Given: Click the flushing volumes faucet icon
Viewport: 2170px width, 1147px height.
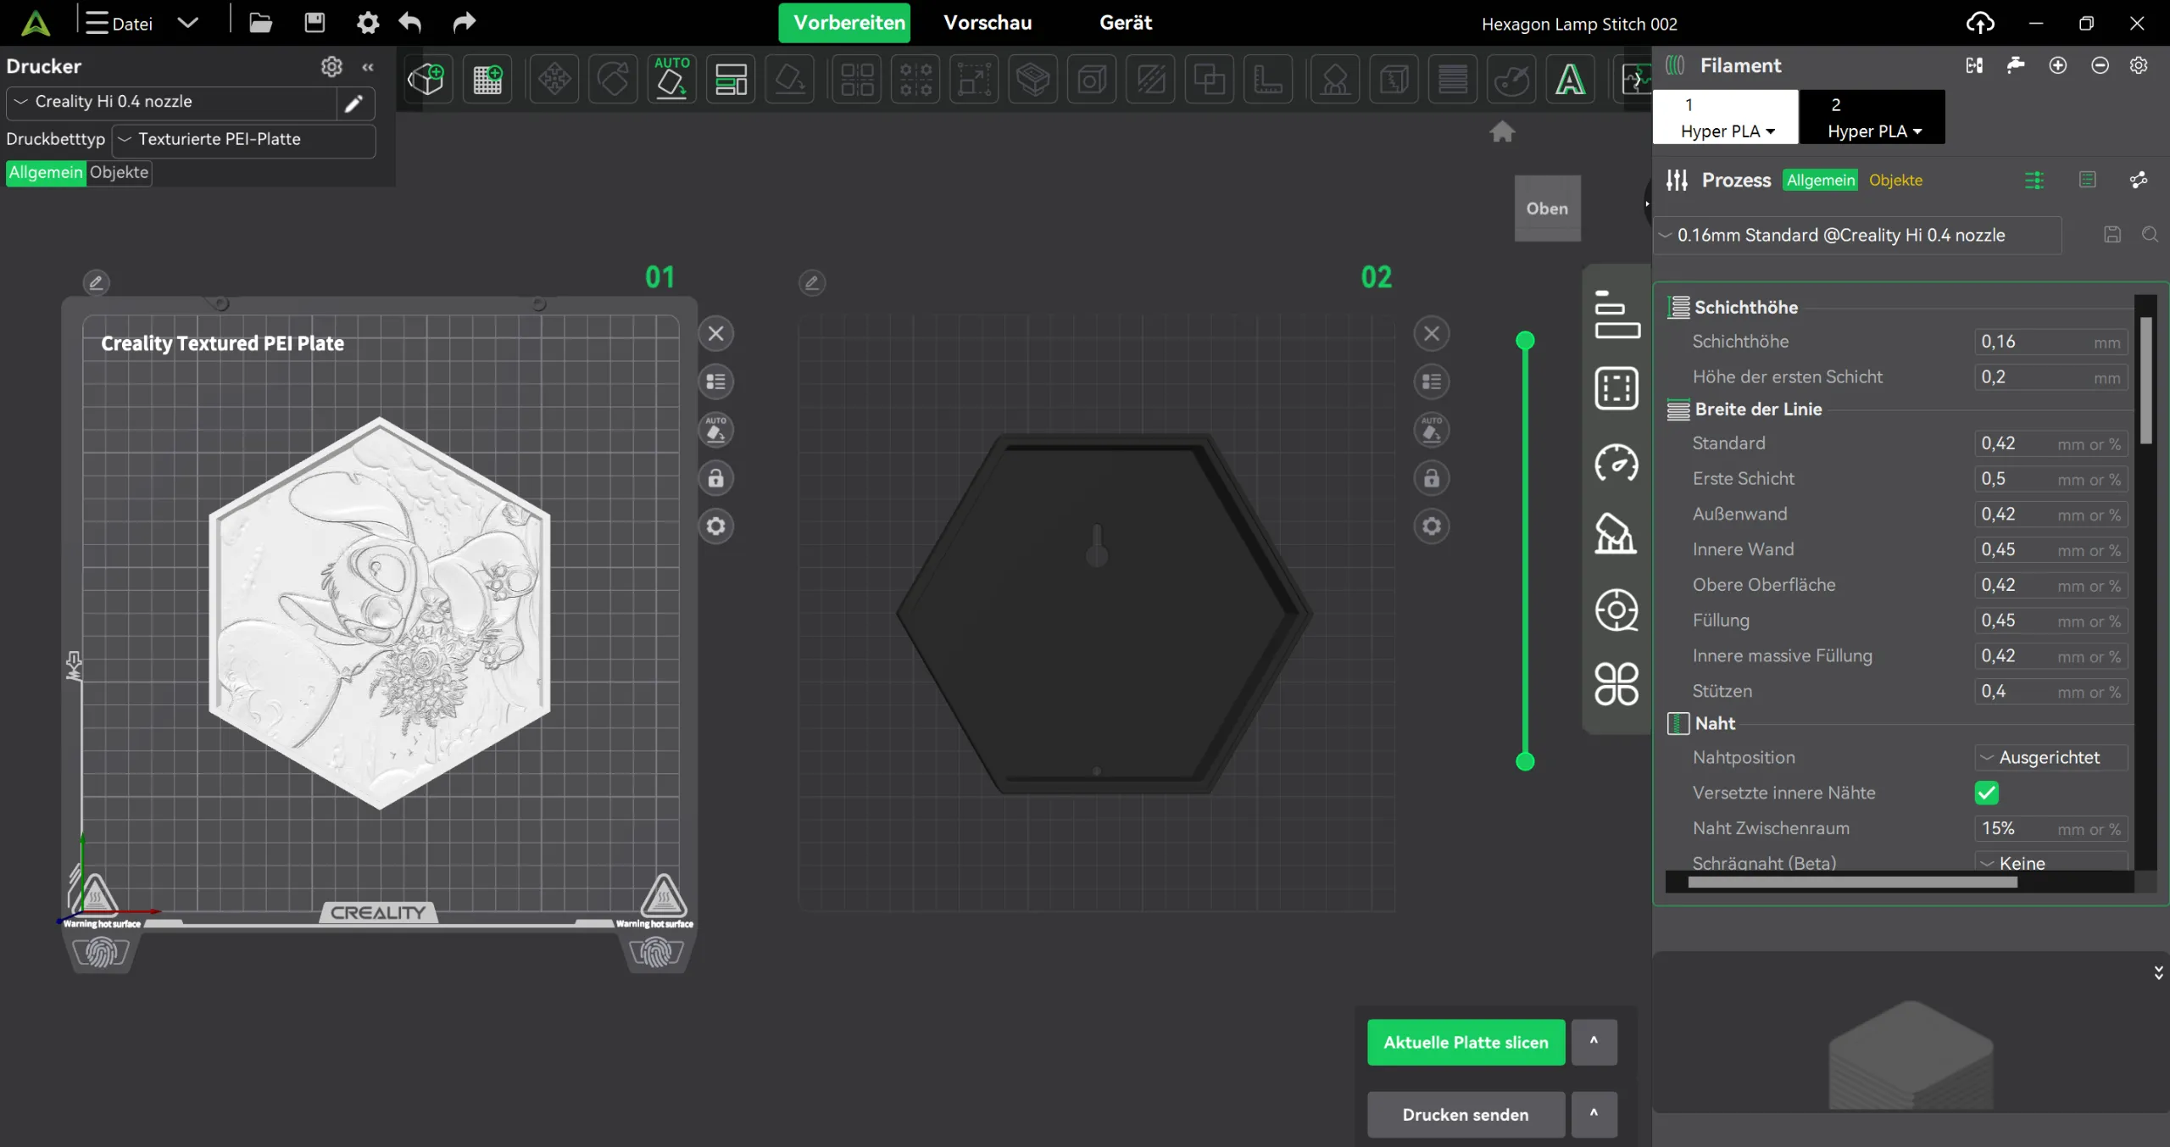Looking at the screenshot, I should (x=2016, y=65).
